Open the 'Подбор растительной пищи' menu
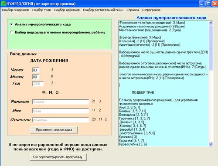 click(103, 10)
